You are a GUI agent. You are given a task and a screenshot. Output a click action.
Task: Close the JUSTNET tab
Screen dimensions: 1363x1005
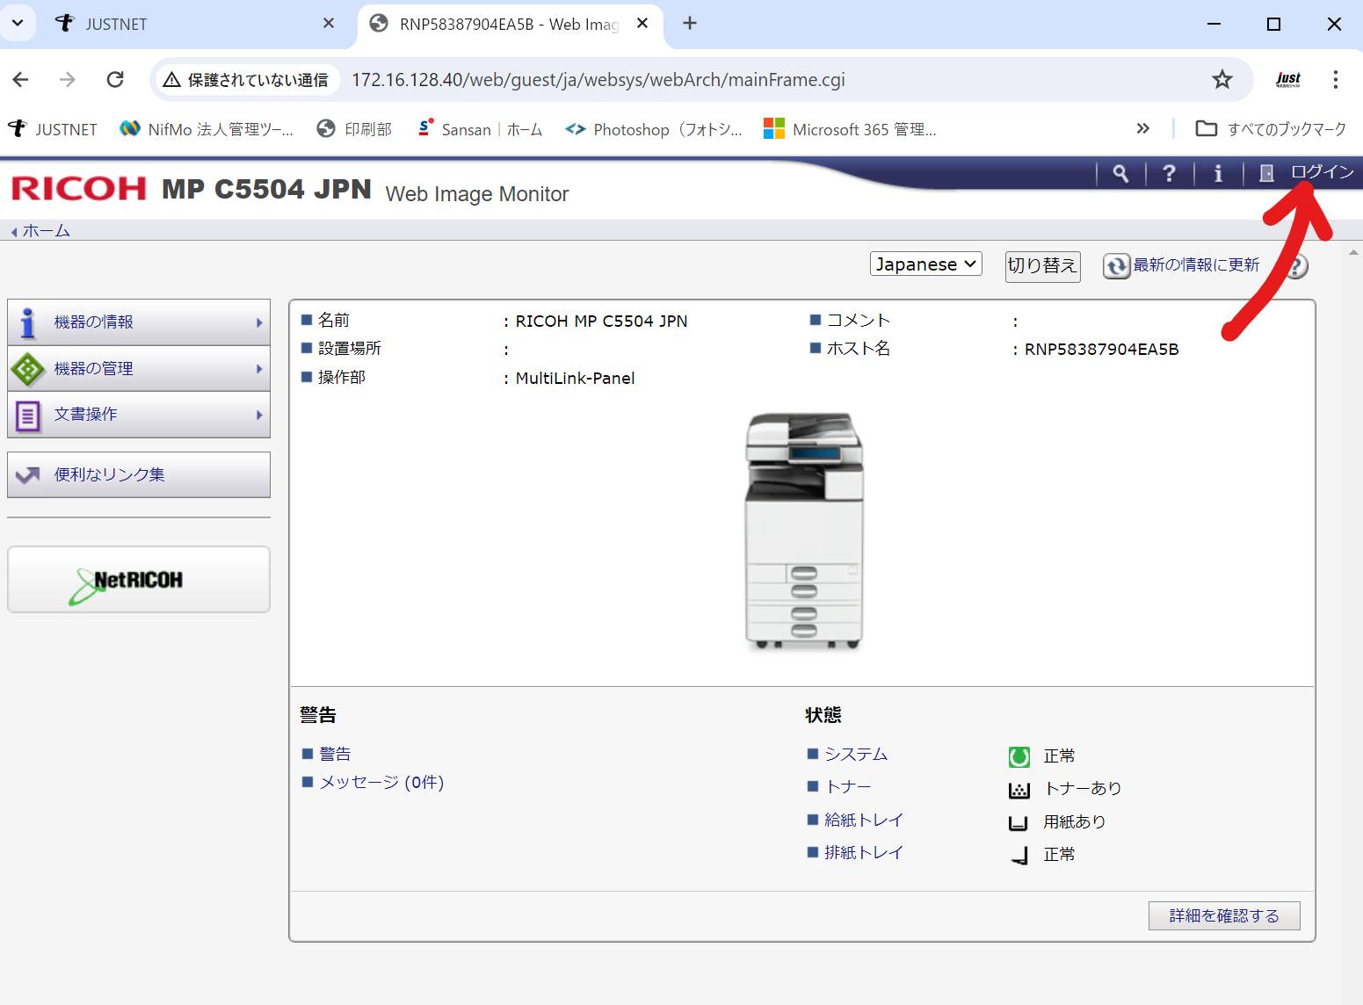tap(329, 24)
